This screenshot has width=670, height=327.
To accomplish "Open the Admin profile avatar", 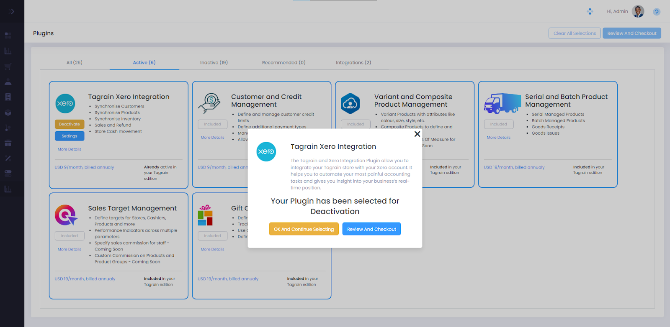I will (x=638, y=11).
